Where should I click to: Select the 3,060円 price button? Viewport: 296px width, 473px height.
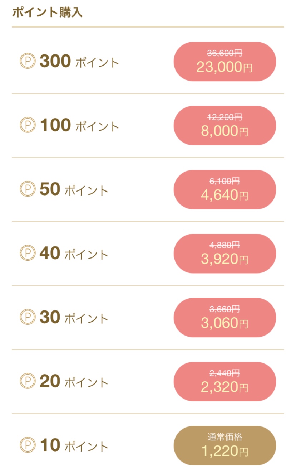pyautogui.click(x=225, y=318)
